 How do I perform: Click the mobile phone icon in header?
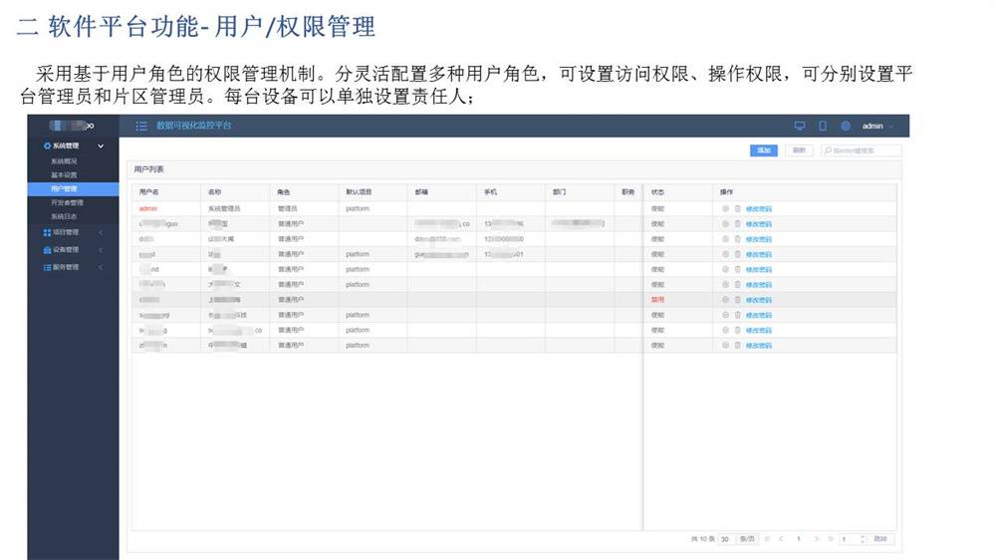pyautogui.click(x=823, y=126)
